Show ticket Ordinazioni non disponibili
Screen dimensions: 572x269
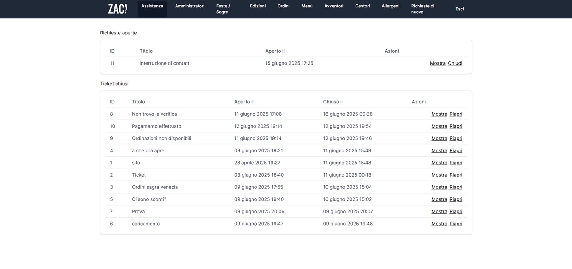pos(439,138)
